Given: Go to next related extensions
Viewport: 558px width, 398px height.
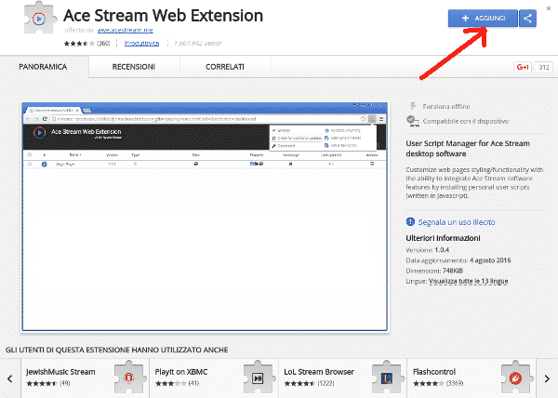Looking at the screenshot, I should [547, 378].
